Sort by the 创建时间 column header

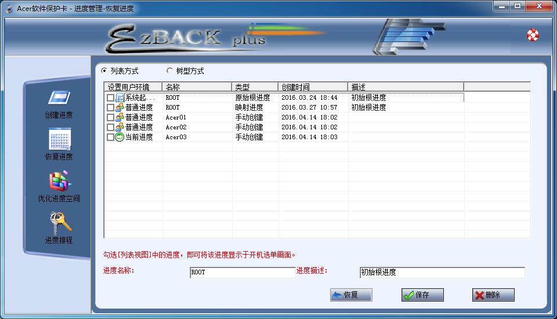pos(313,87)
